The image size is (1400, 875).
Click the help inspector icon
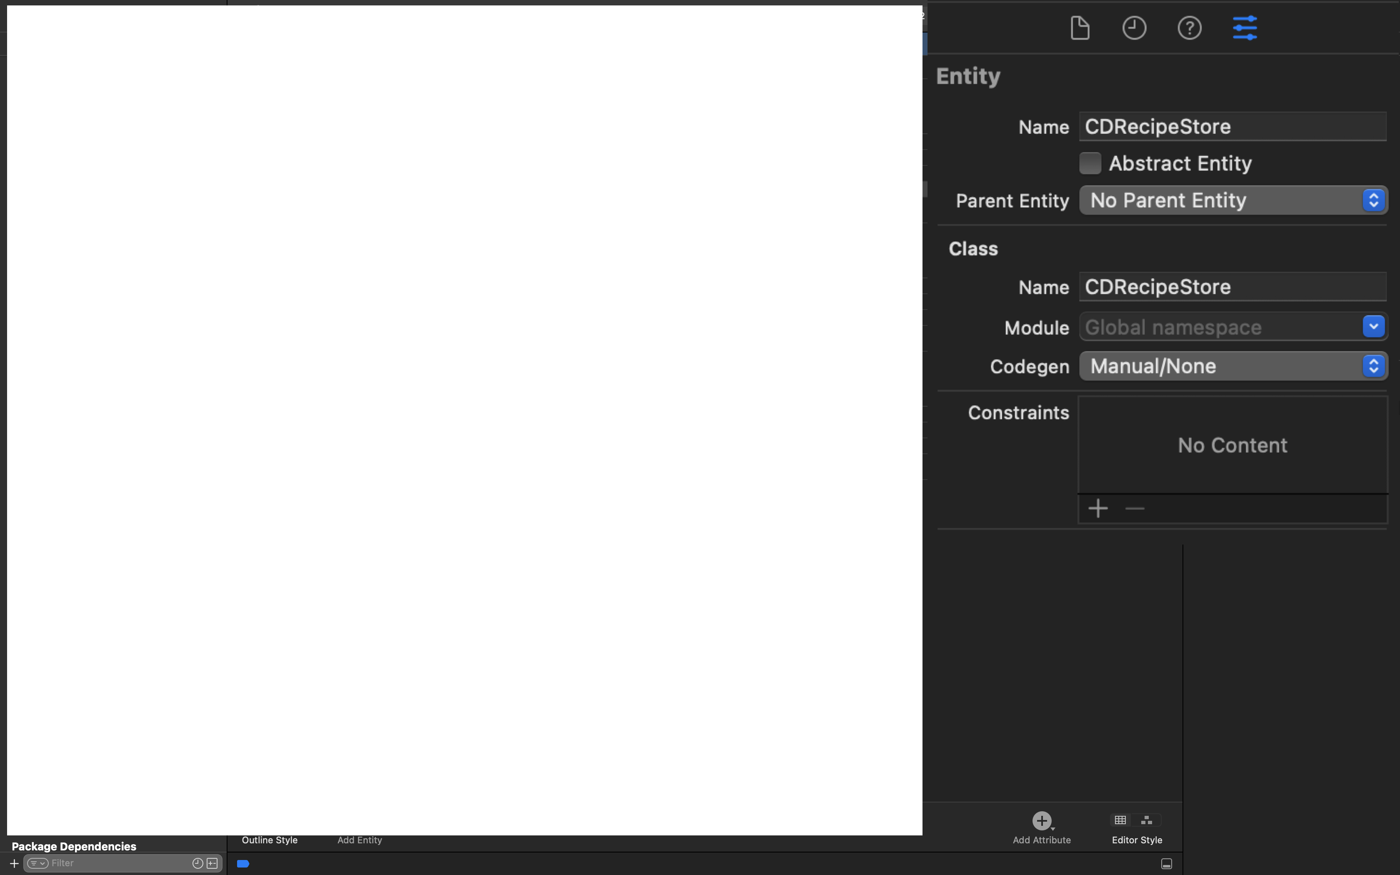click(1190, 27)
